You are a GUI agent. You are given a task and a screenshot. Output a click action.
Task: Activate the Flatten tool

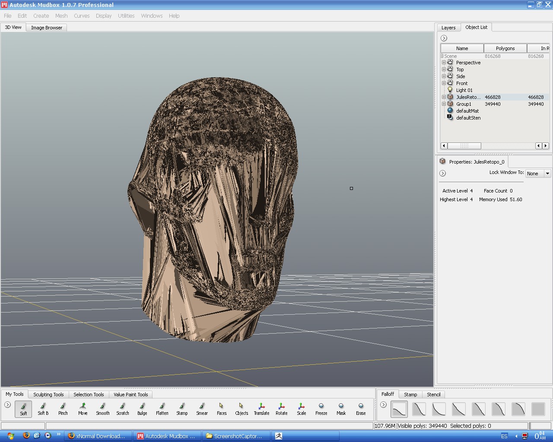click(162, 408)
